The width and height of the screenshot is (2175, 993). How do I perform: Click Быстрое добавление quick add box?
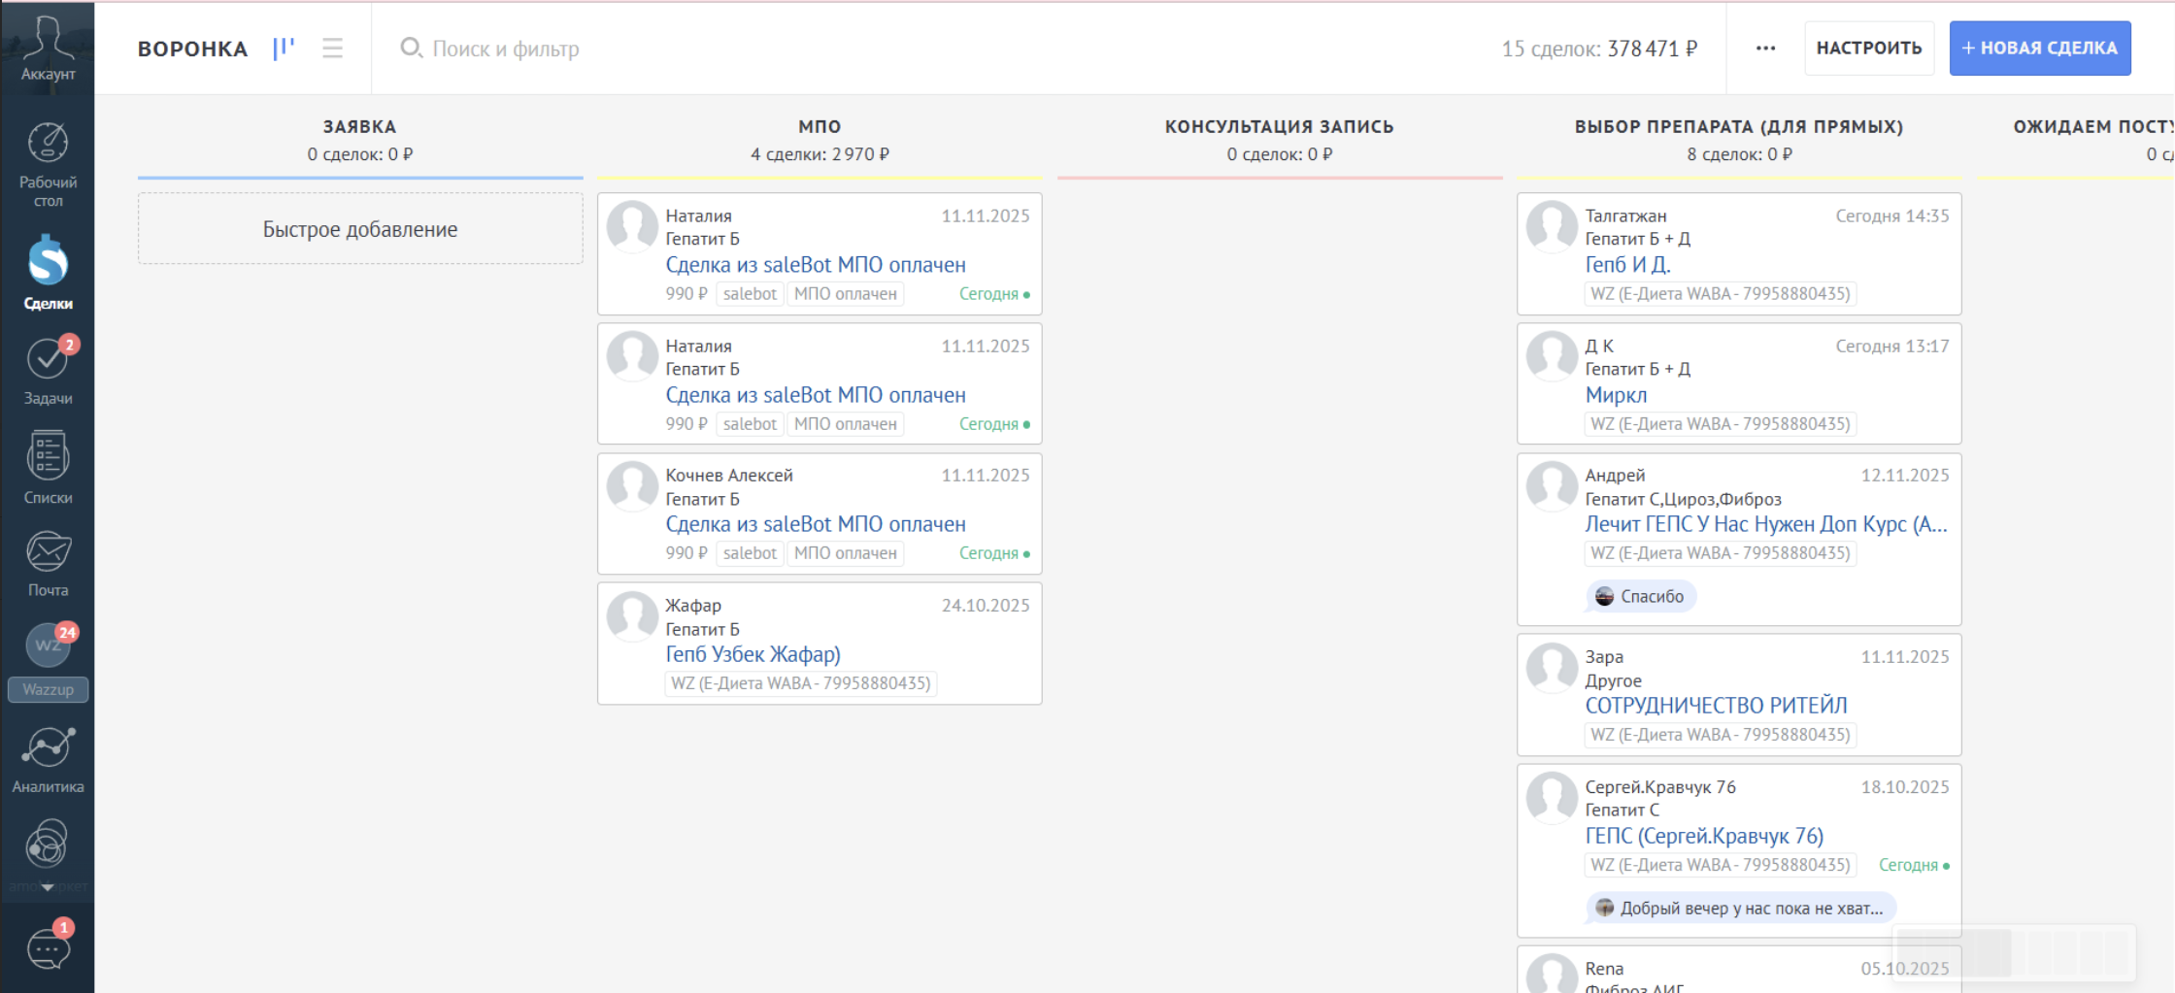click(360, 229)
